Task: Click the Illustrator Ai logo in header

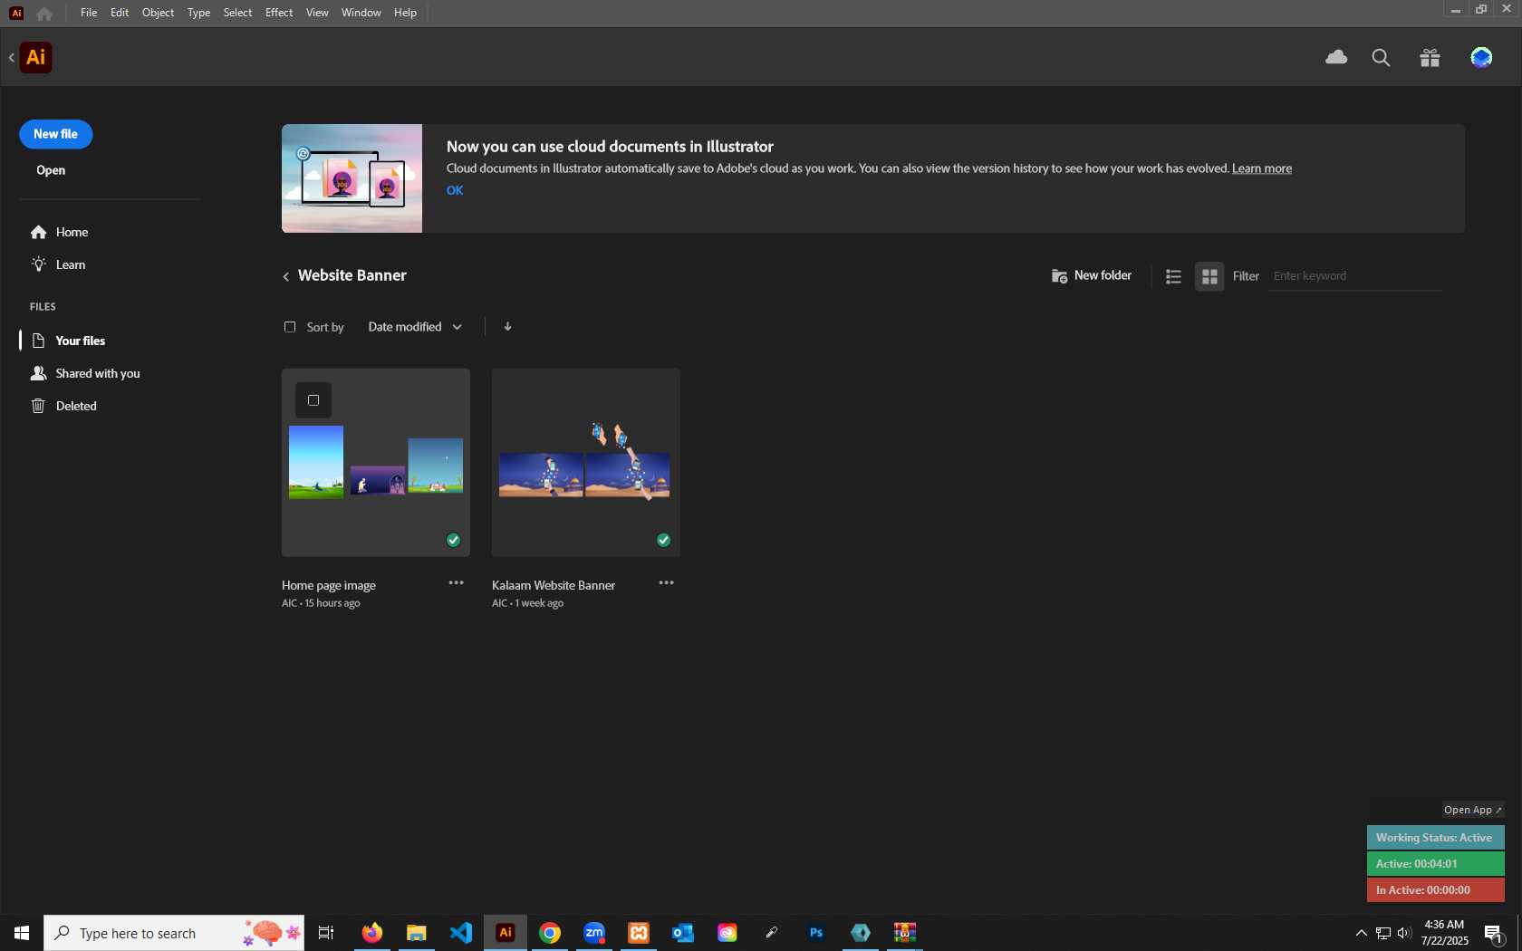Action: pos(35,57)
